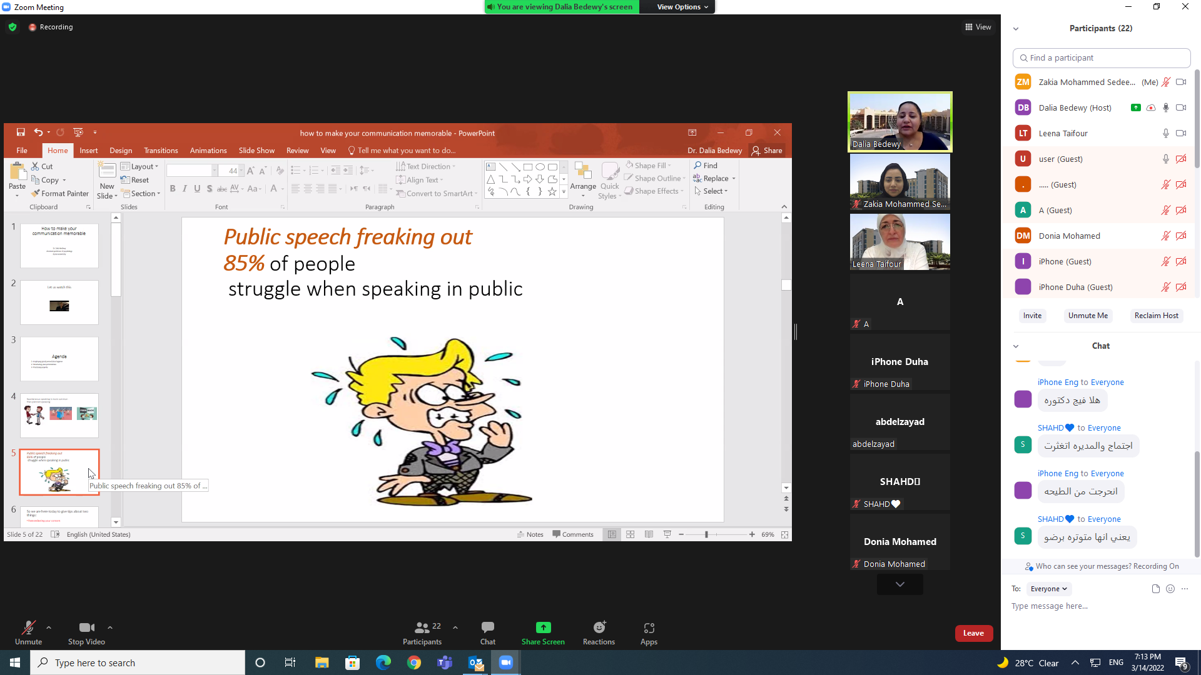Open Microsoft Teams from the taskbar

[445, 662]
